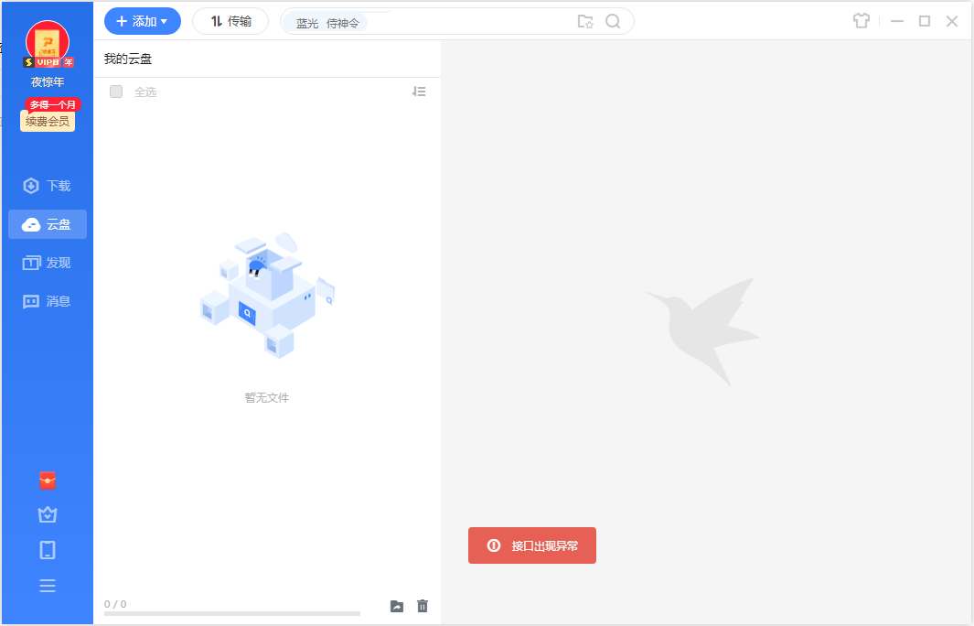This screenshot has width=974, height=626.
Task: Click the mobile phone icon in sidebar
Action: 48,550
